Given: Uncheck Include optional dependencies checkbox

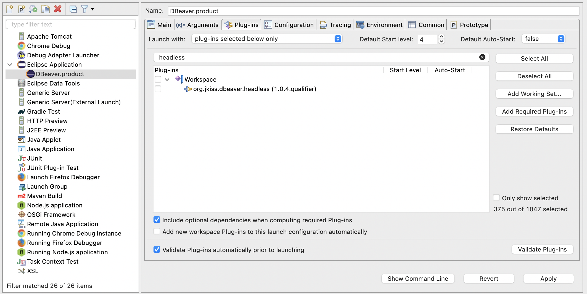Looking at the screenshot, I should tap(157, 220).
